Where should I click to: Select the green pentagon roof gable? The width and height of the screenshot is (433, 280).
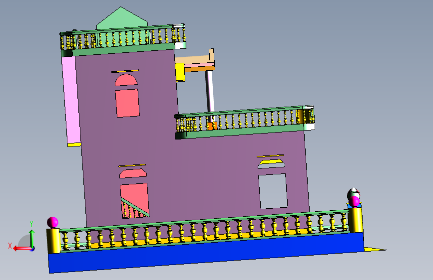click(x=122, y=18)
